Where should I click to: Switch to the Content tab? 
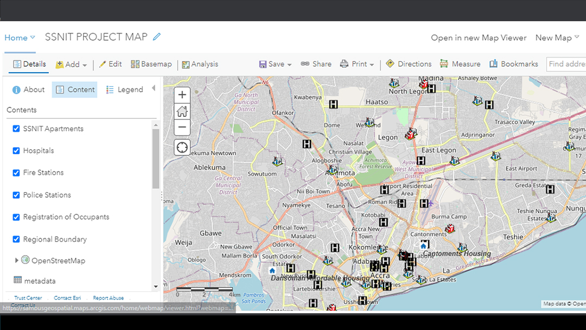tap(75, 90)
